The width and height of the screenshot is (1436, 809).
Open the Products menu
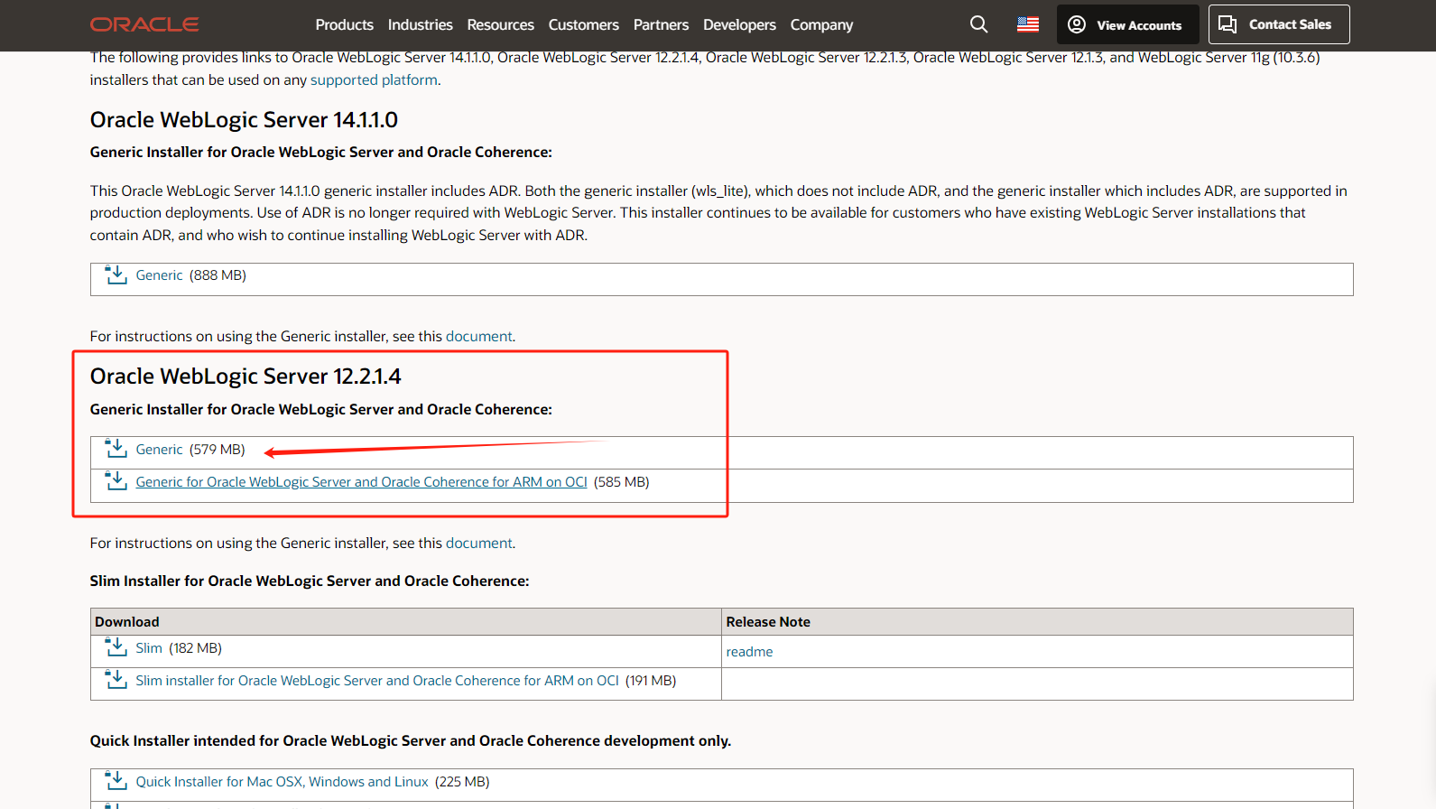[344, 24]
